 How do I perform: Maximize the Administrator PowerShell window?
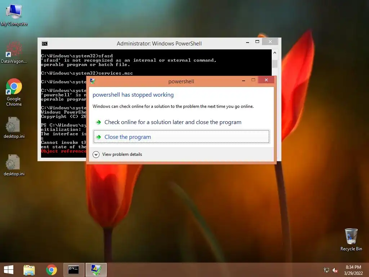(x=257, y=42)
